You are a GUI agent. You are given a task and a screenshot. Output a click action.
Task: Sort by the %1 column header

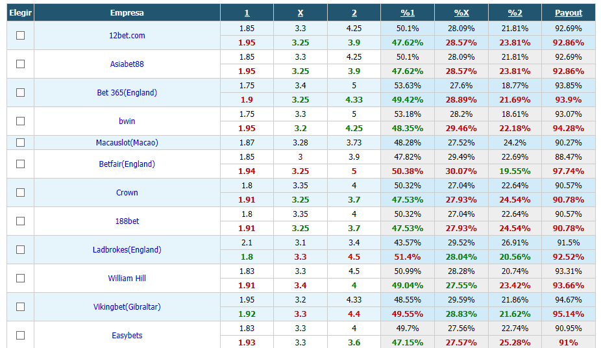pos(408,12)
